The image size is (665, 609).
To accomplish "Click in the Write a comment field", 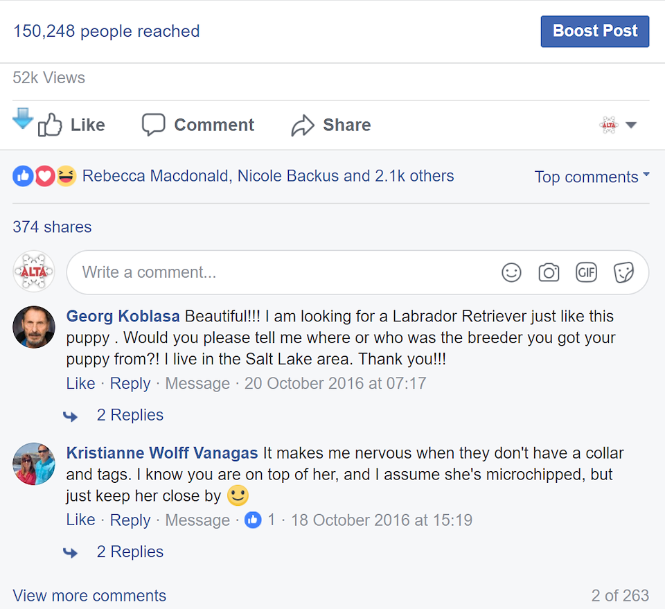I will [277, 273].
